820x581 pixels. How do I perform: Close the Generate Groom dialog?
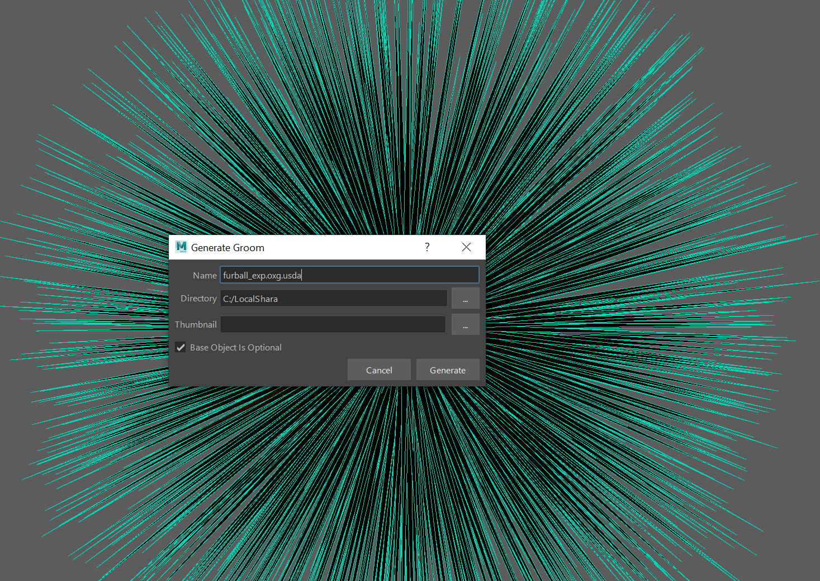click(x=466, y=247)
